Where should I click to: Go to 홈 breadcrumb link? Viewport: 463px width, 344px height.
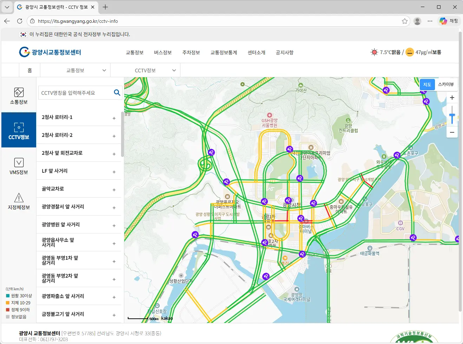[30, 70]
